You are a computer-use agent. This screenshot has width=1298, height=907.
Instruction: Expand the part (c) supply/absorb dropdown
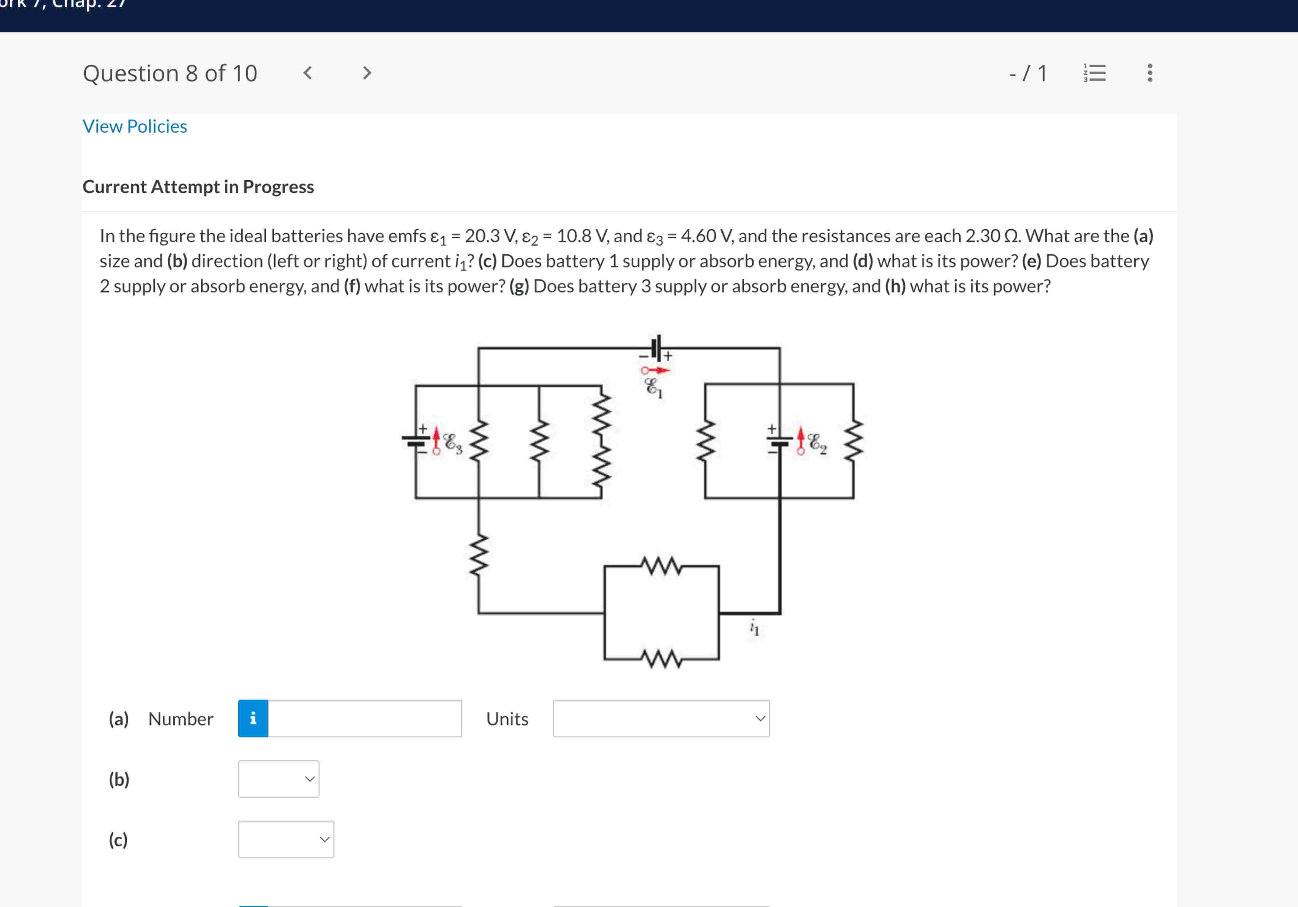coord(286,839)
